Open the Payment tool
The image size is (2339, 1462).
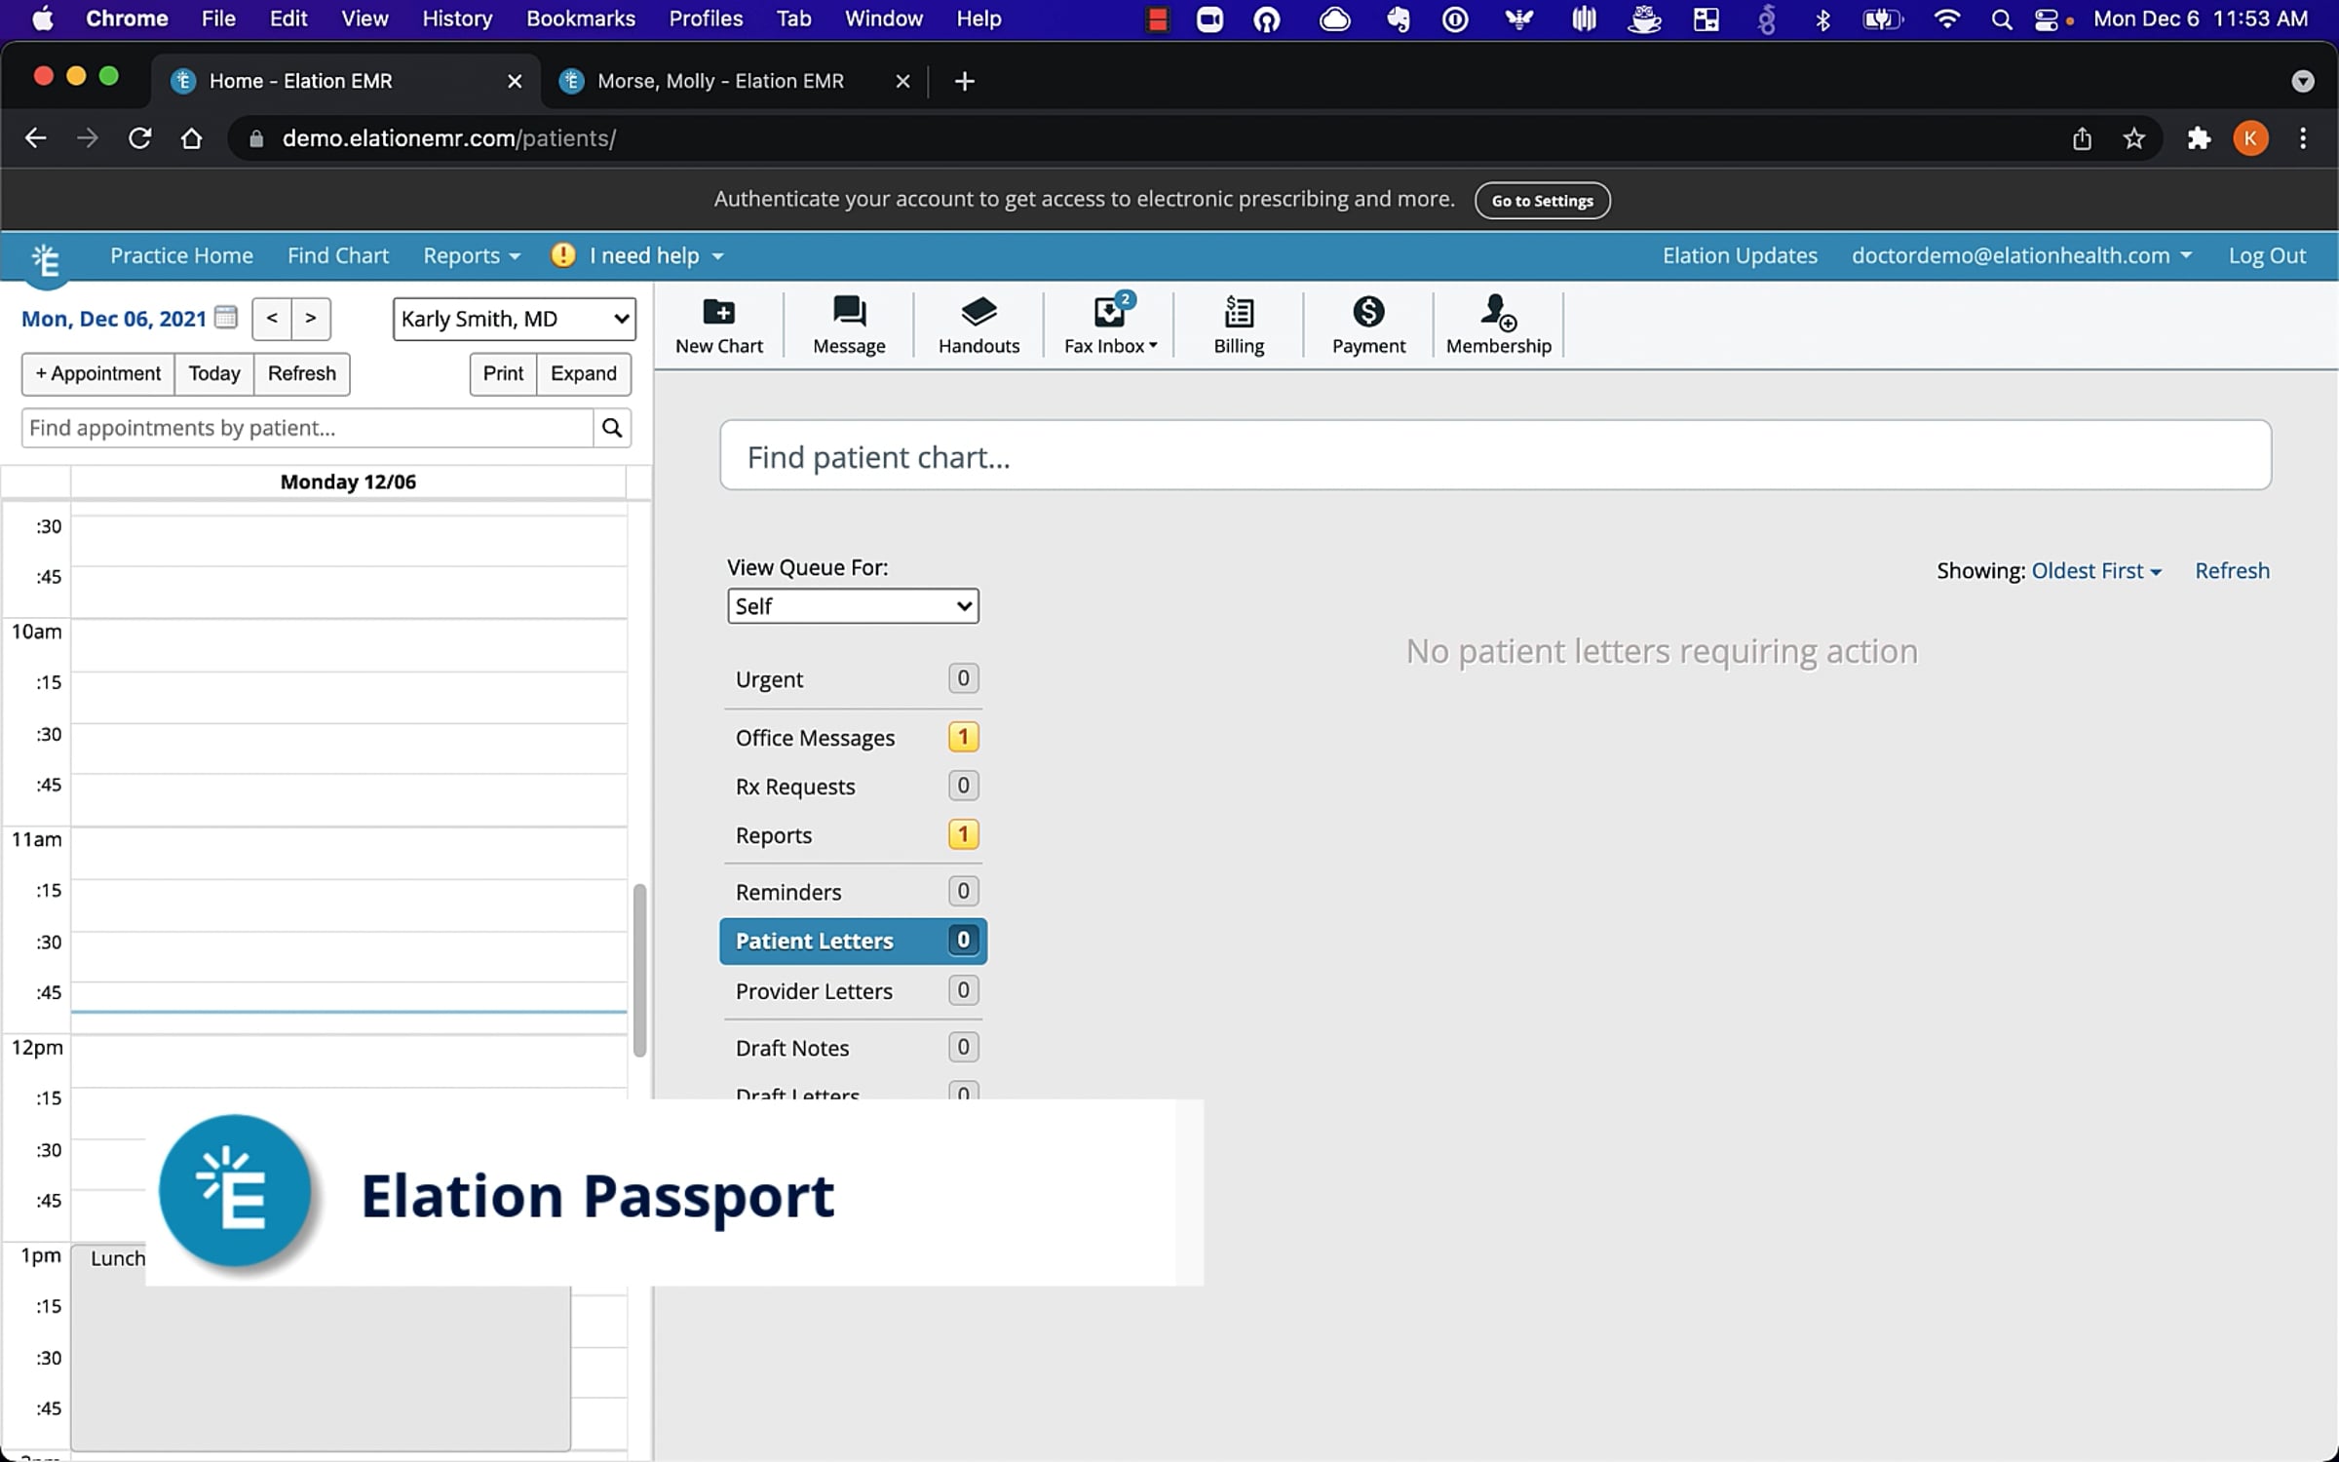1368,326
